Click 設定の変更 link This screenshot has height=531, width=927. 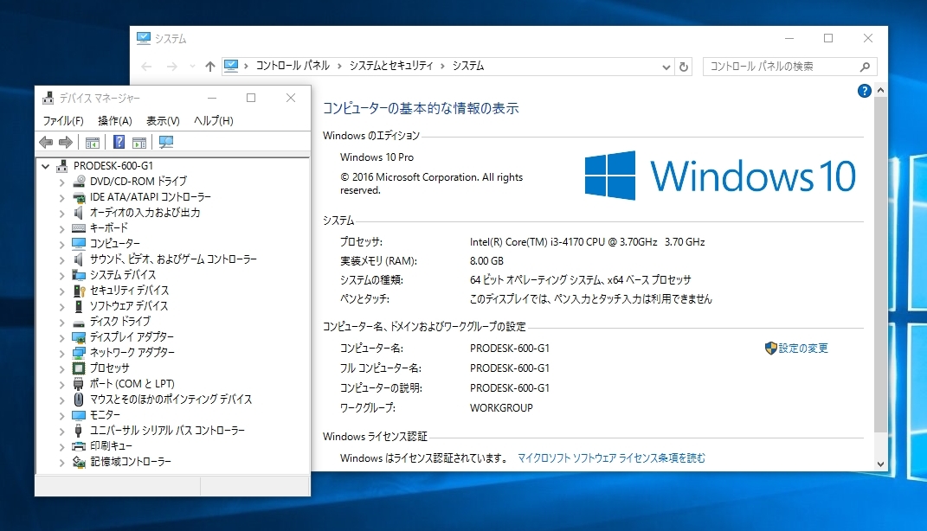pos(803,348)
